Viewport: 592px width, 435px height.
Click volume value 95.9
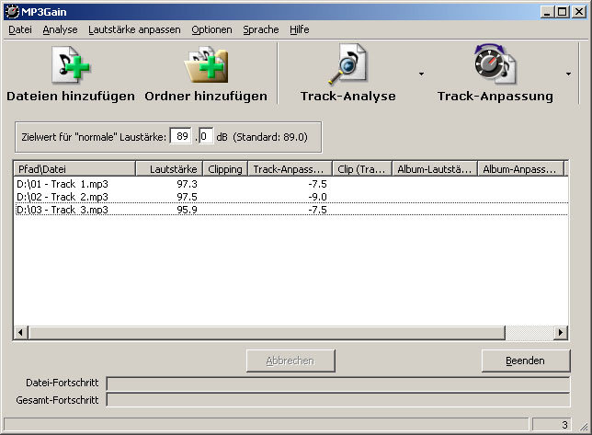187,210
